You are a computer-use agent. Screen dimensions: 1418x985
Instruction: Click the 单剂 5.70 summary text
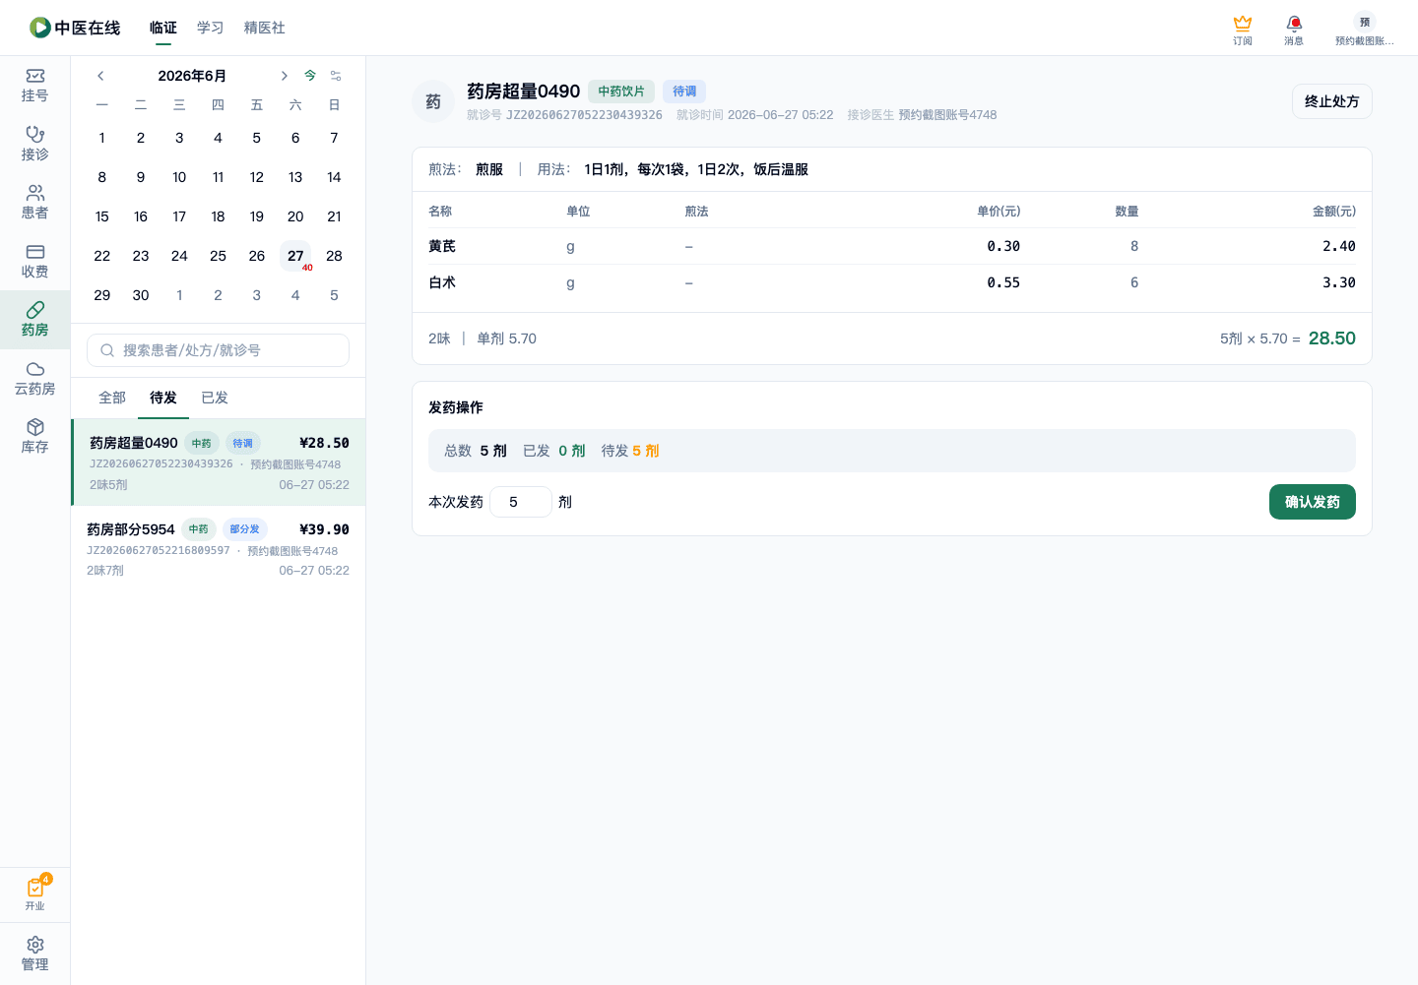click(506, 339)
